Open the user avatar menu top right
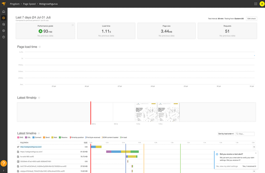 click(x=262, y=4)
